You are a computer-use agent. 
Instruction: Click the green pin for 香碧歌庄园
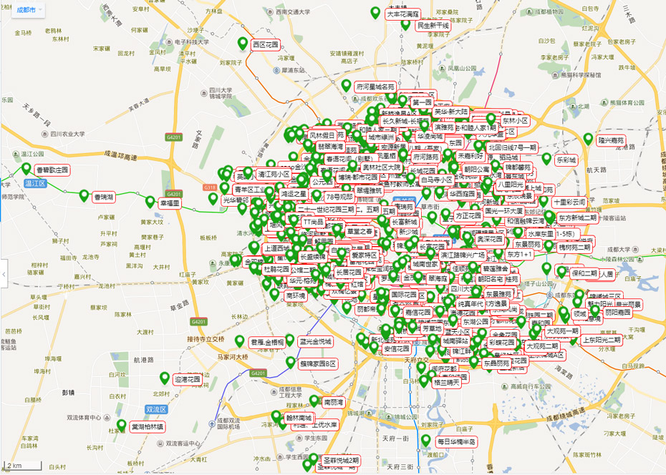click(x=27, y=169)
